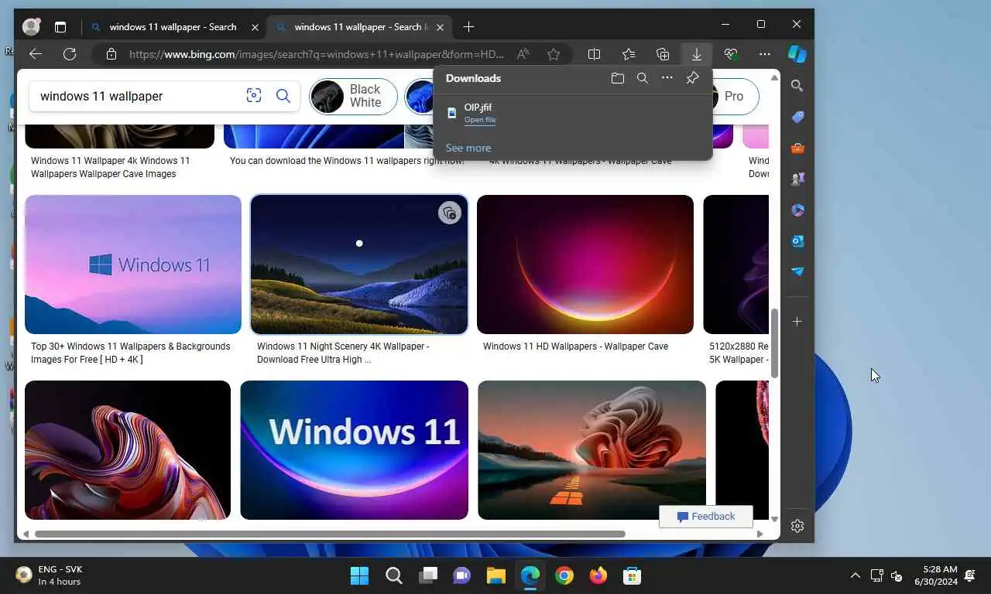Open the blue Windows 11 text wallpaper thumbnail
Viewport: 991px width, 594px height.
[x=354, y=450]
